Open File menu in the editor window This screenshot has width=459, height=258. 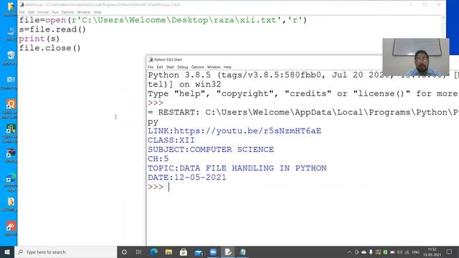tap(22, 12)
